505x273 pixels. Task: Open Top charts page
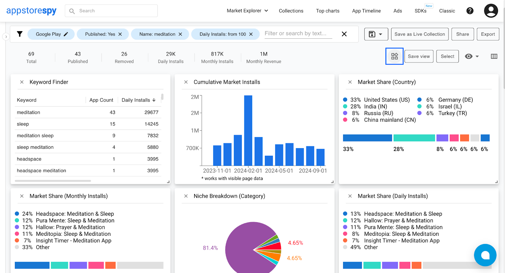pos(328,11)
